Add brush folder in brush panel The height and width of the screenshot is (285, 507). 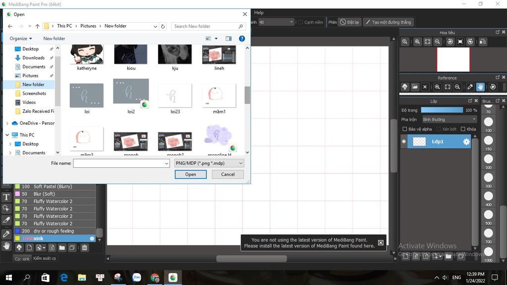(62, 248)
